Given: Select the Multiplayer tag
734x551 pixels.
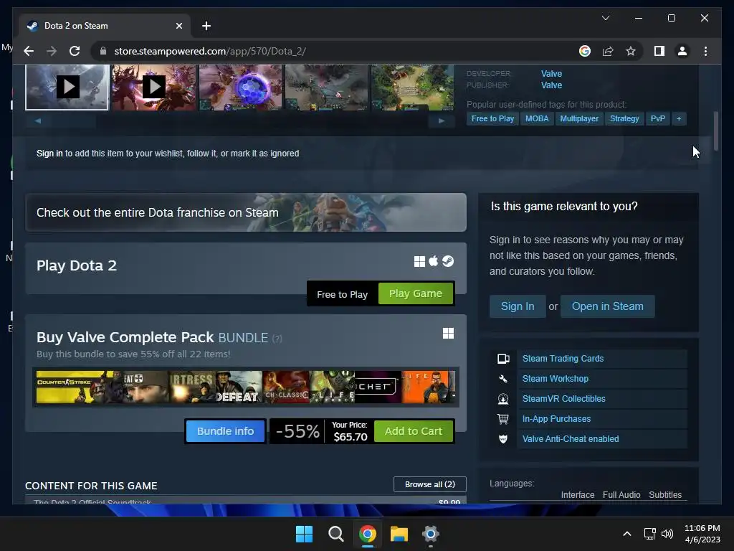Looking at the screenshot, I should pyautogui.click(x=579, y=118).
